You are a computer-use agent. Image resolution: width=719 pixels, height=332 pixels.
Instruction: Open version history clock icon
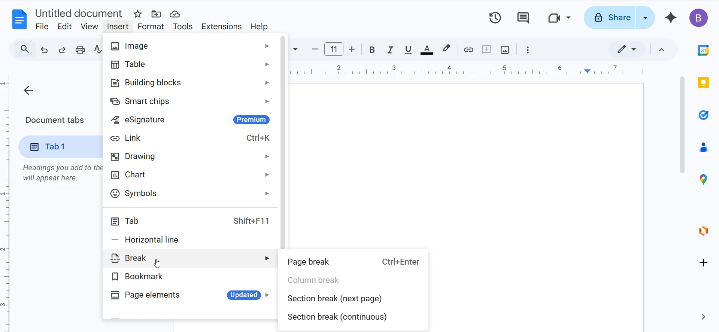(x=495, y=18)
